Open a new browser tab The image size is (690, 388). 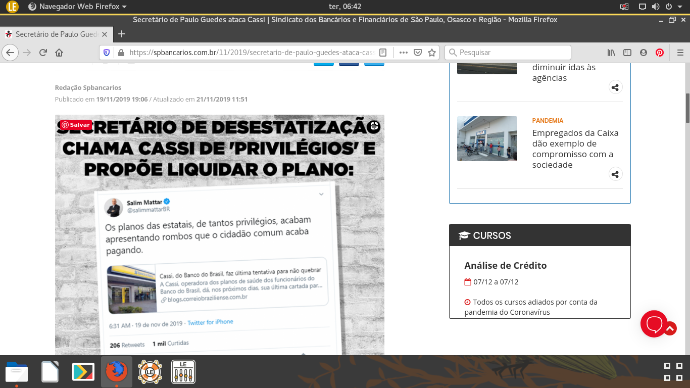121,34
